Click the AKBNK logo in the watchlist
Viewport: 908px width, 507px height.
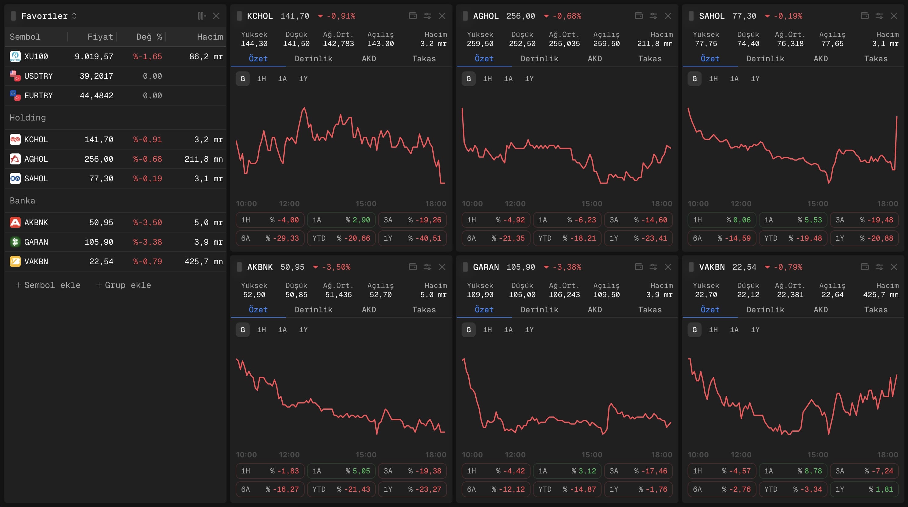(15, 222)
